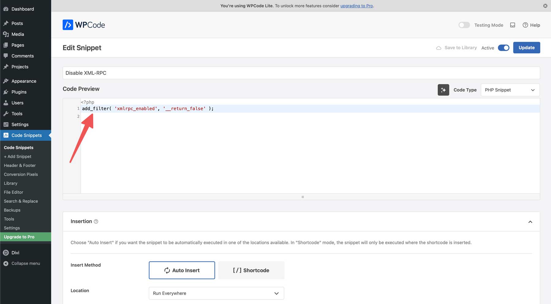Open the Header & Footer menu item
The image size is (551, 304).
point(19,165)
